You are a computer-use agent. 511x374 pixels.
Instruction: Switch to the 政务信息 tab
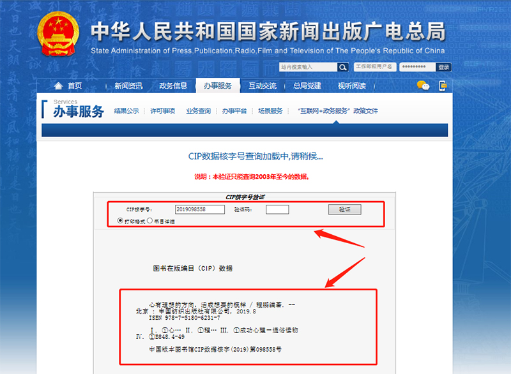pyautogui.click(x=173, y=86)
